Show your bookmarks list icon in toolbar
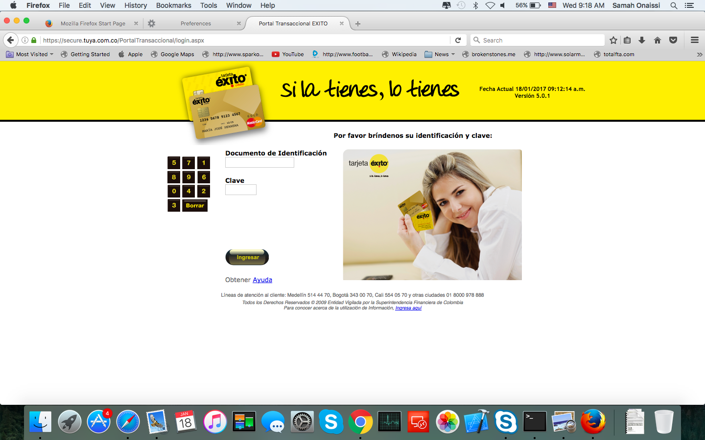Viewport: 705px width, 440px height. coord(627,40)
